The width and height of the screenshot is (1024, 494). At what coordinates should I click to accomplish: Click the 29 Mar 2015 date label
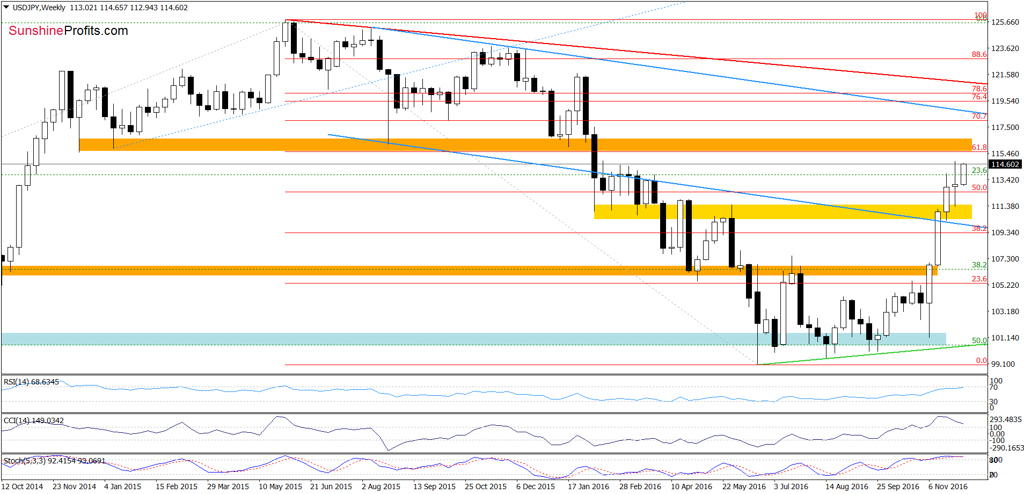pyautogui.click(x=228, y=486)
